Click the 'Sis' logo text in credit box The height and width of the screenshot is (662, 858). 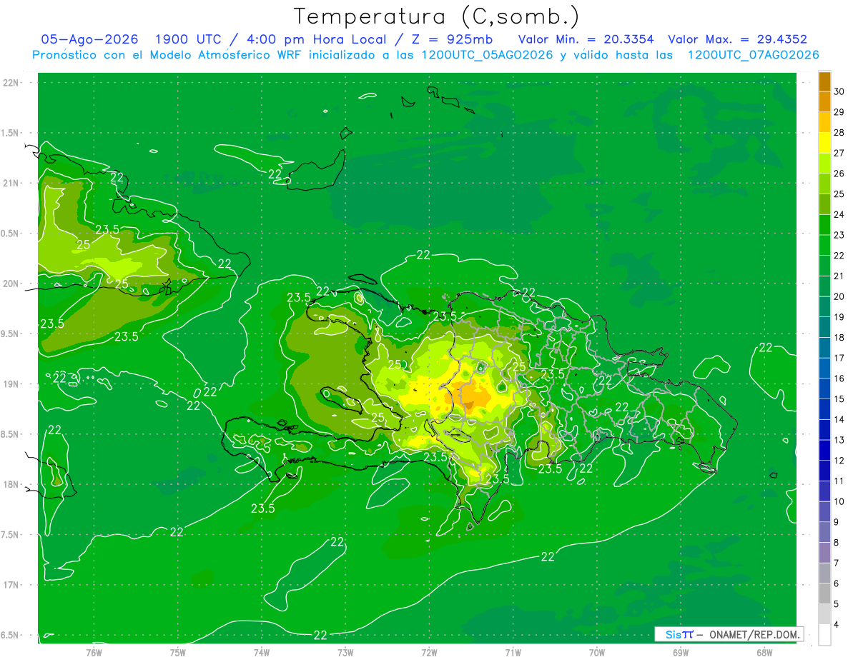(x=673, y=634)
